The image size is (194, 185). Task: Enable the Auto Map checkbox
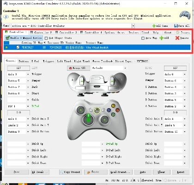point(143,38)
